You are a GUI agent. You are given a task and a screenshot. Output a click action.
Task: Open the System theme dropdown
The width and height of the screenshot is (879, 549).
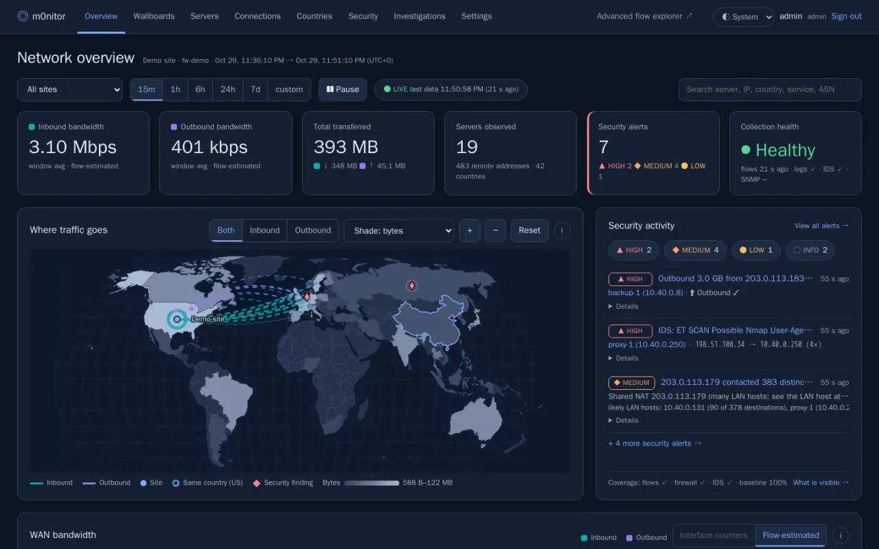744,17
